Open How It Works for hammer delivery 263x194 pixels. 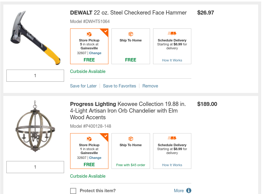[172, 60]
